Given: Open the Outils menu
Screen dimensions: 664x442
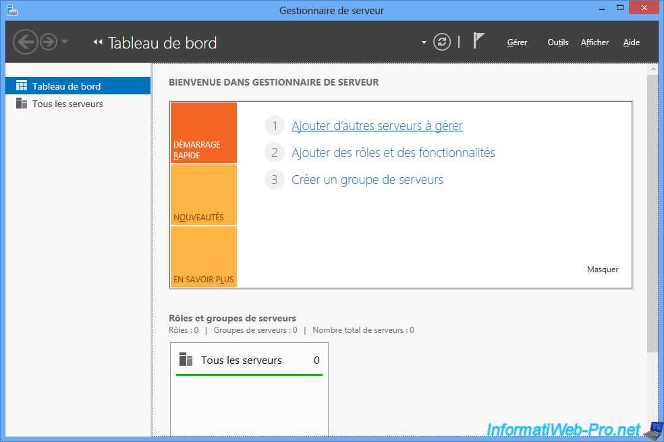Looking at the screenshot, I should 557,42.
